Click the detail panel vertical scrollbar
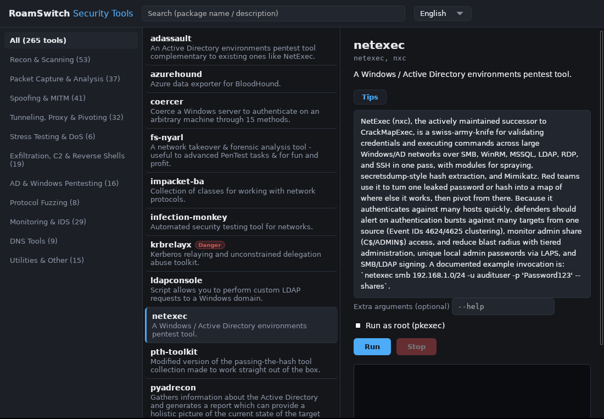 pyautogui.click(x=602, y=188)
